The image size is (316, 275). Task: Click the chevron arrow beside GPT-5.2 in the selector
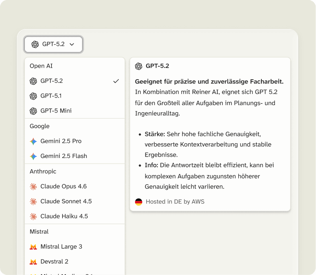pyautogui.click(x=72, y=44)
